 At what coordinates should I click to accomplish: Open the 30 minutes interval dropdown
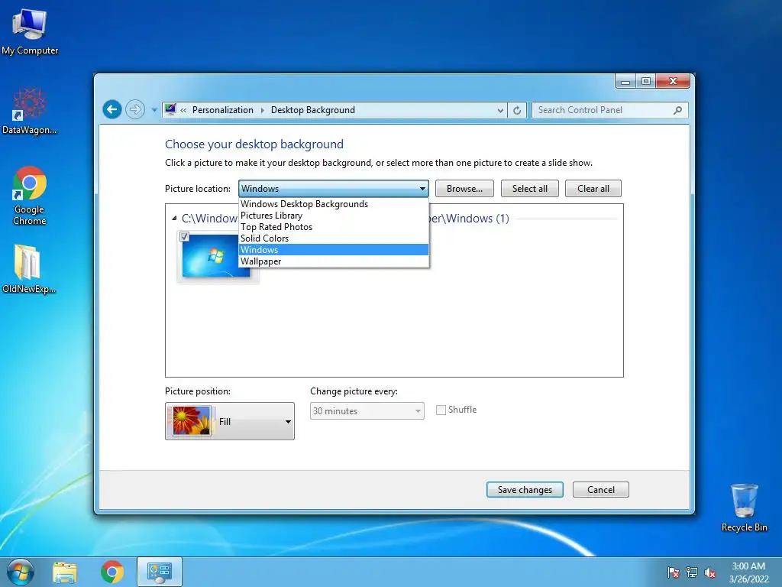(x=367, y=410)
